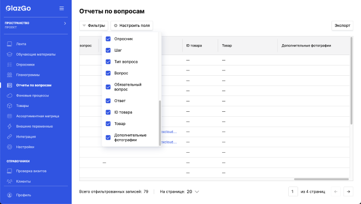Click the Планограммы shelf icon
Viewport: 361px width, 204px height.
coord(9,75)
